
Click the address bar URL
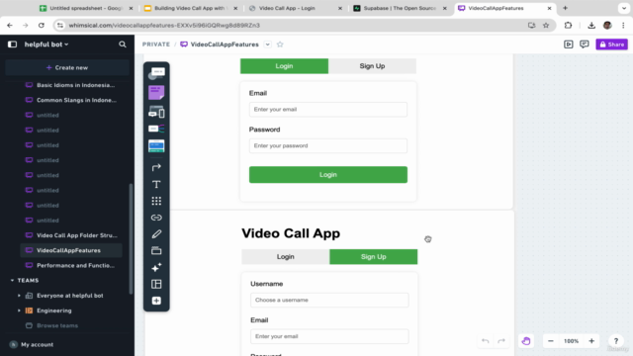pyautogui.click(x=164, y=26)
